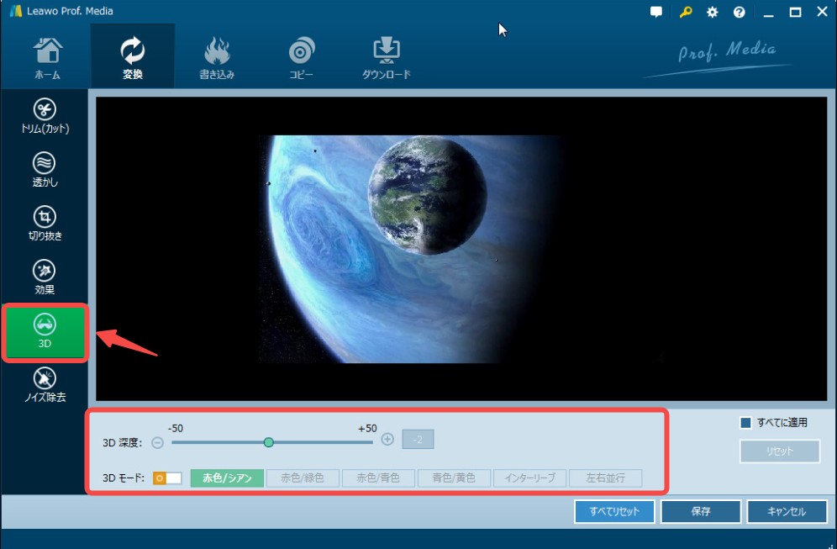Click the すべてリセット button
Viewport: 837px width, 549px height.
tap(614, 512)
